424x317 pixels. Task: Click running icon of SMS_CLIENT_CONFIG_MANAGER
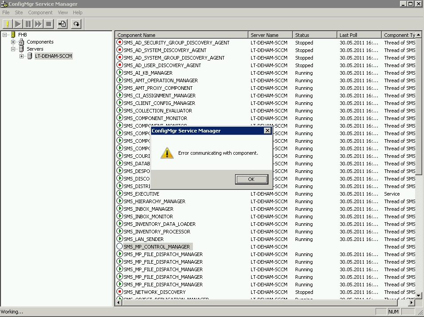[120, 103]
